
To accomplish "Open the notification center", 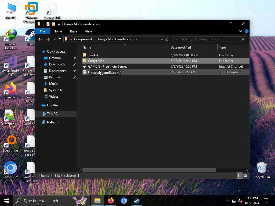I will [x=266, y=201].
